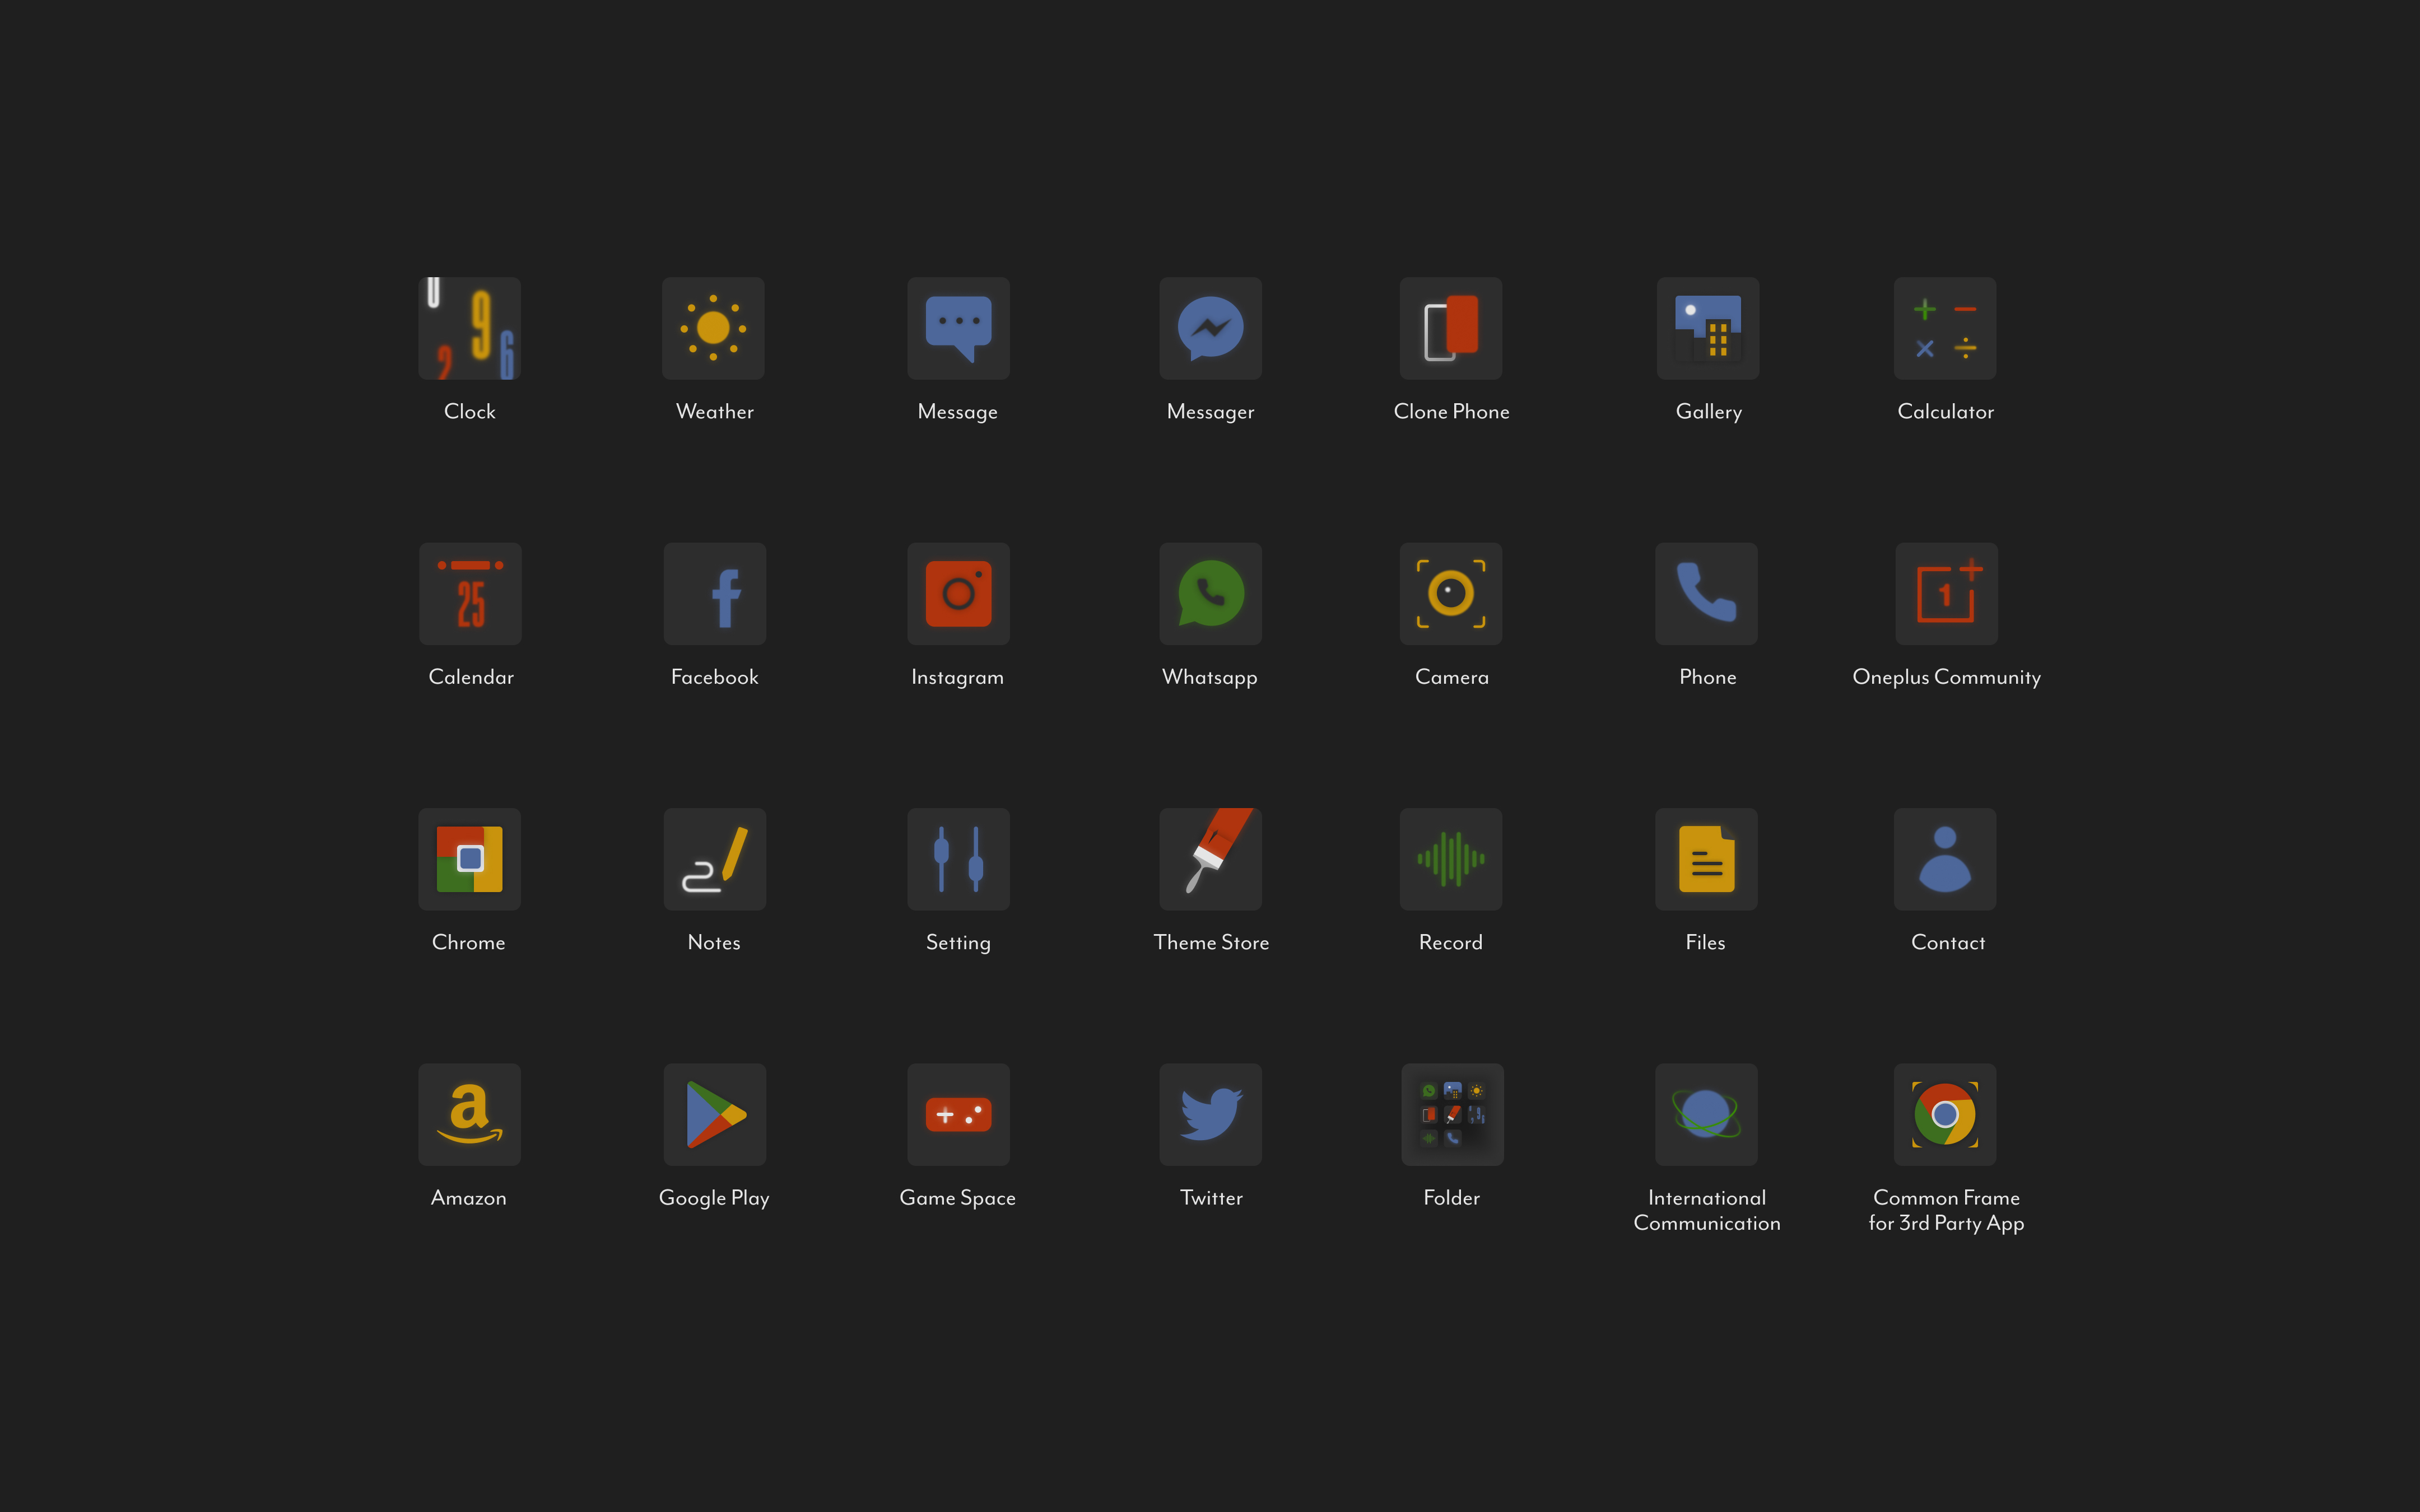Launch the Weather sun icon
The height and width of the screenshot is (1512, 2420).
[713, 328]
